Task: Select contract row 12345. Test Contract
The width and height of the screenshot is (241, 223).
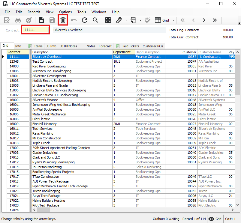Action: pos(121,61)
